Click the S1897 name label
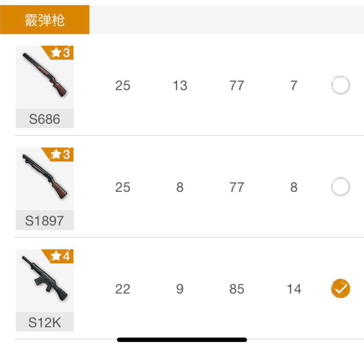 (45, 220)
